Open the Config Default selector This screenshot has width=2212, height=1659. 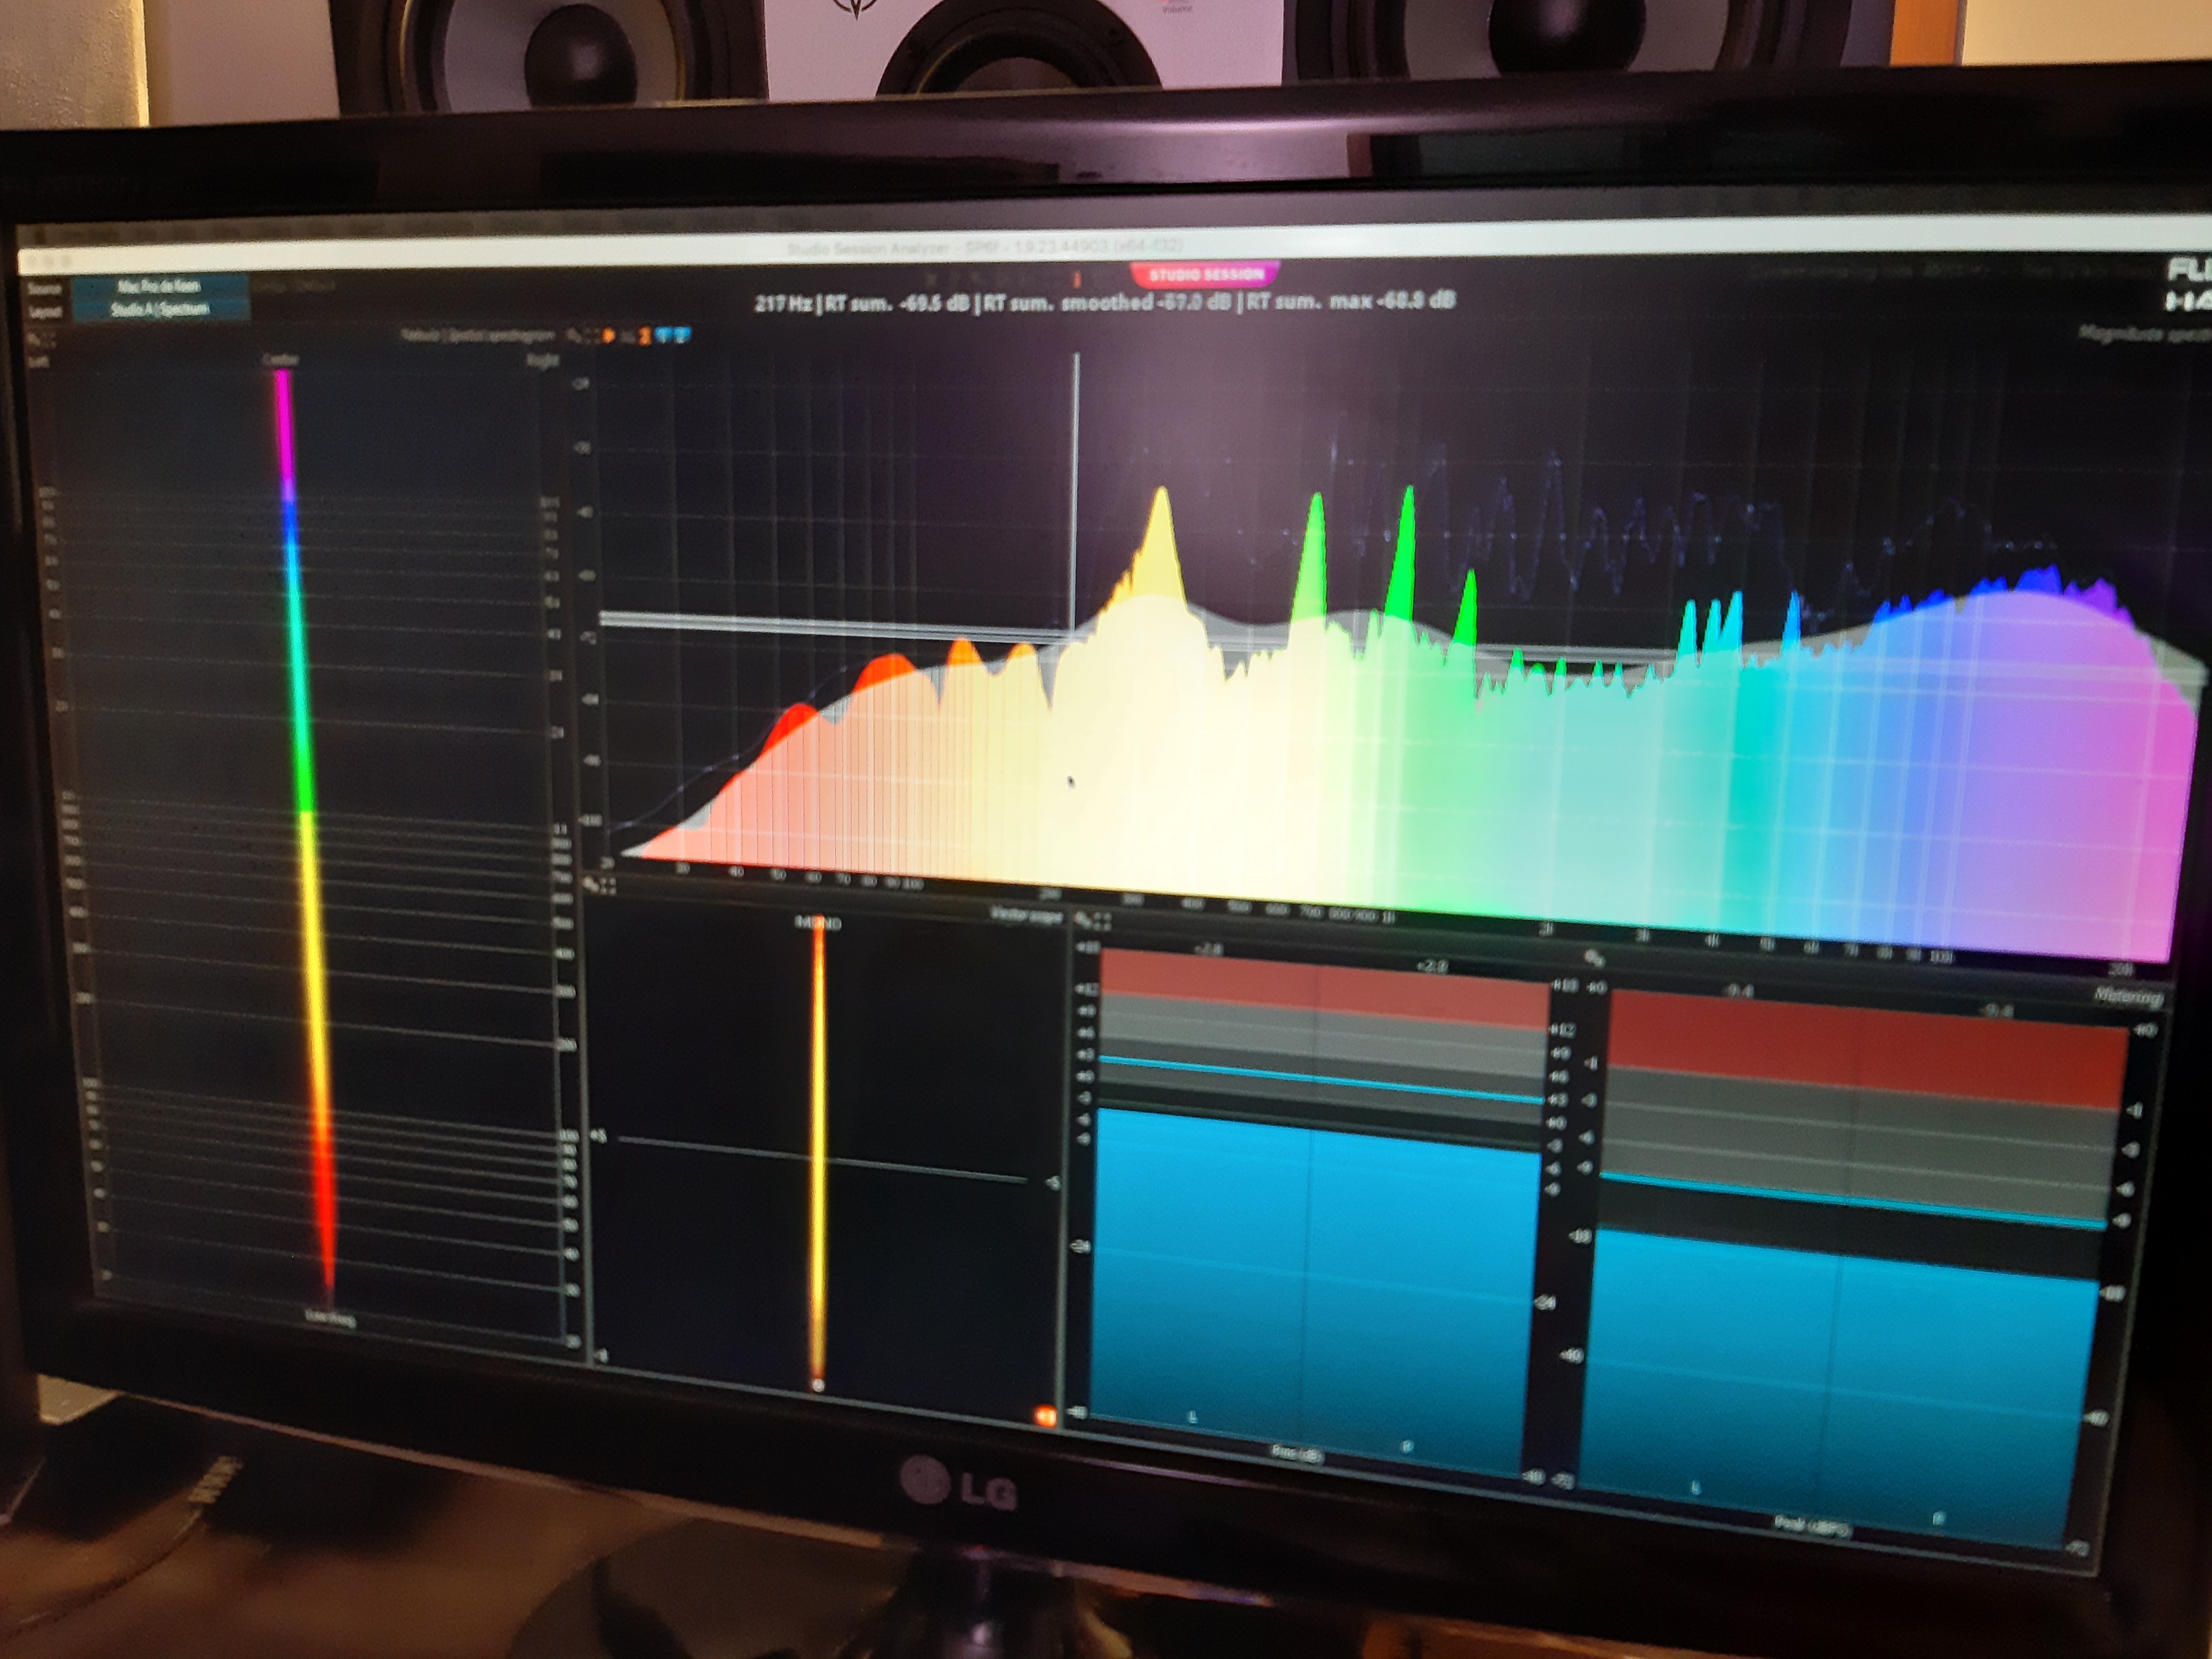point(294,286)
